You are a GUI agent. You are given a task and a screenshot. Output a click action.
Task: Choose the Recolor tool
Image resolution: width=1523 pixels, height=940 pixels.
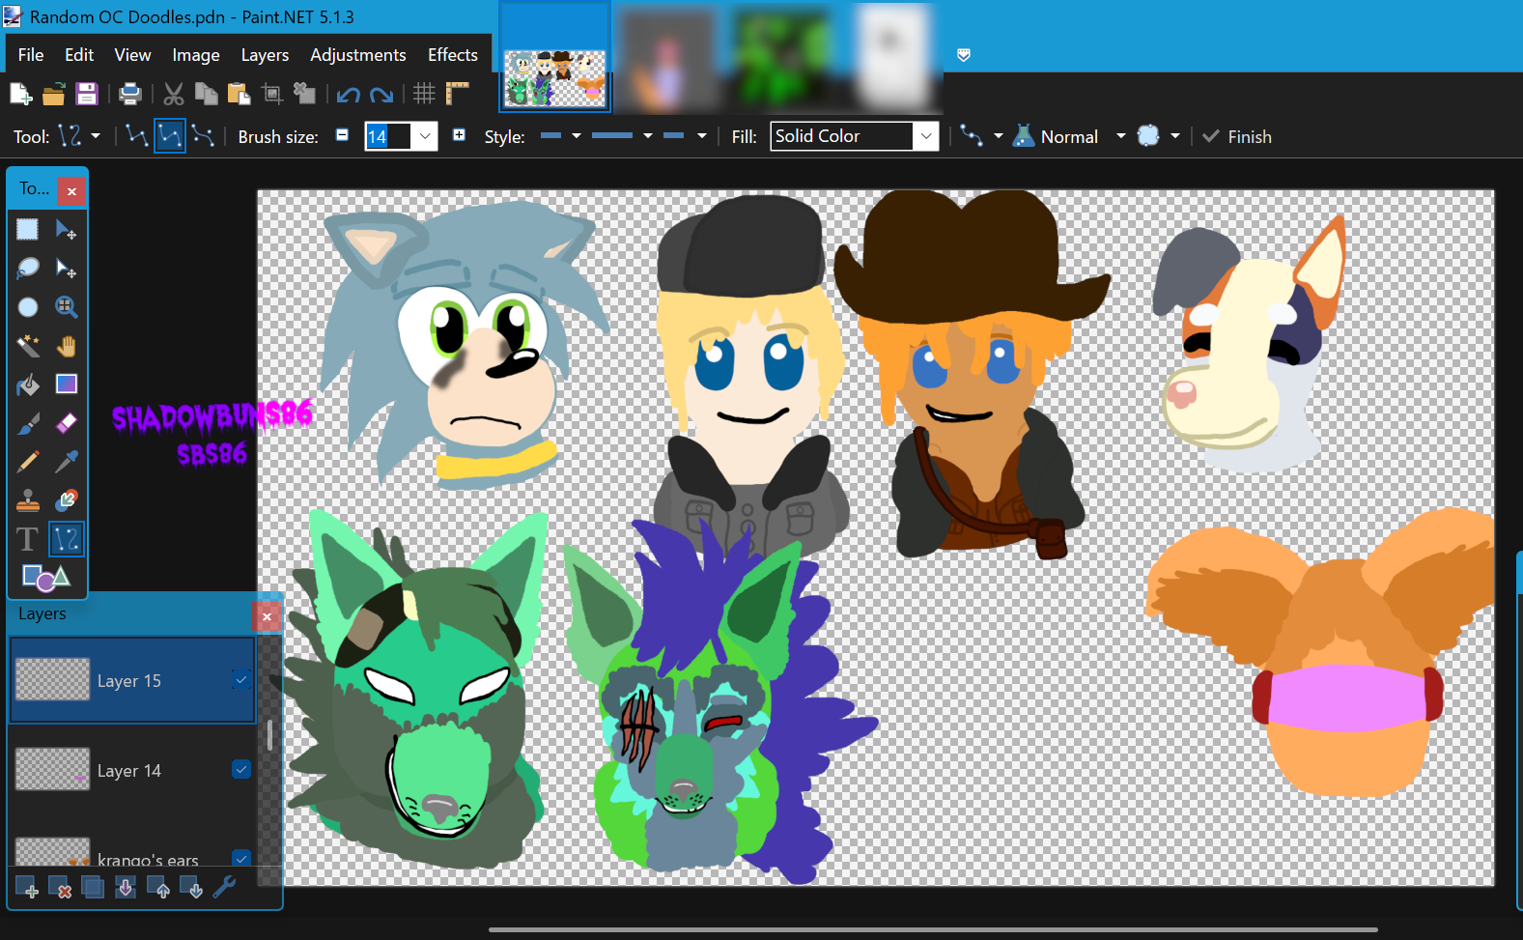(66, 500)
